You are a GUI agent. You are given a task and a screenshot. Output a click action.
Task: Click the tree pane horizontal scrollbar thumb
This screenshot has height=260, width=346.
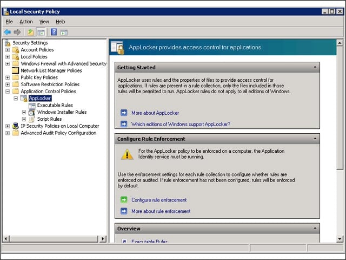pos(54,239)
